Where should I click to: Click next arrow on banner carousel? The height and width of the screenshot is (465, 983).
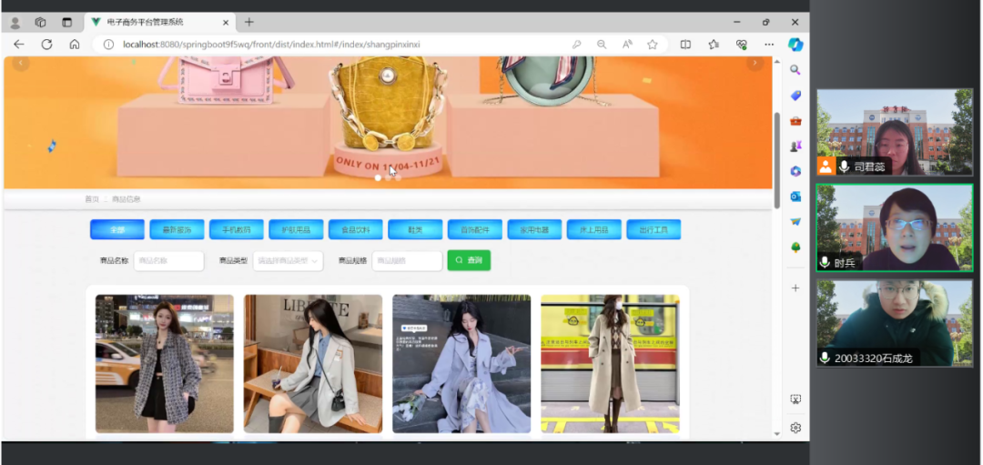[755, 63]
